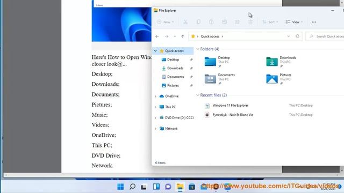The width and height of the screenshot is (344, 193).
Task: Select Network in navigation pane
Action: (171, 129)
